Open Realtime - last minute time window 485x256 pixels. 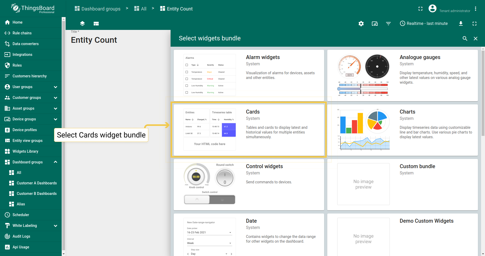[x=424, y=24]
